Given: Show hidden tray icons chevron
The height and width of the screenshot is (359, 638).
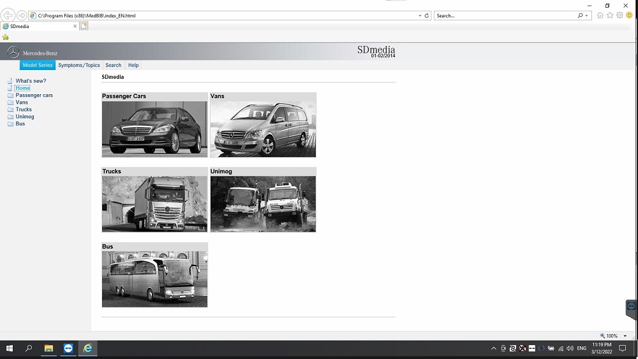Looking at the screenshot, I should [494, 348].
